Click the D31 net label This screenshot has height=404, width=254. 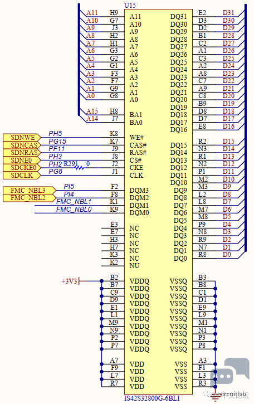(228, 13)
